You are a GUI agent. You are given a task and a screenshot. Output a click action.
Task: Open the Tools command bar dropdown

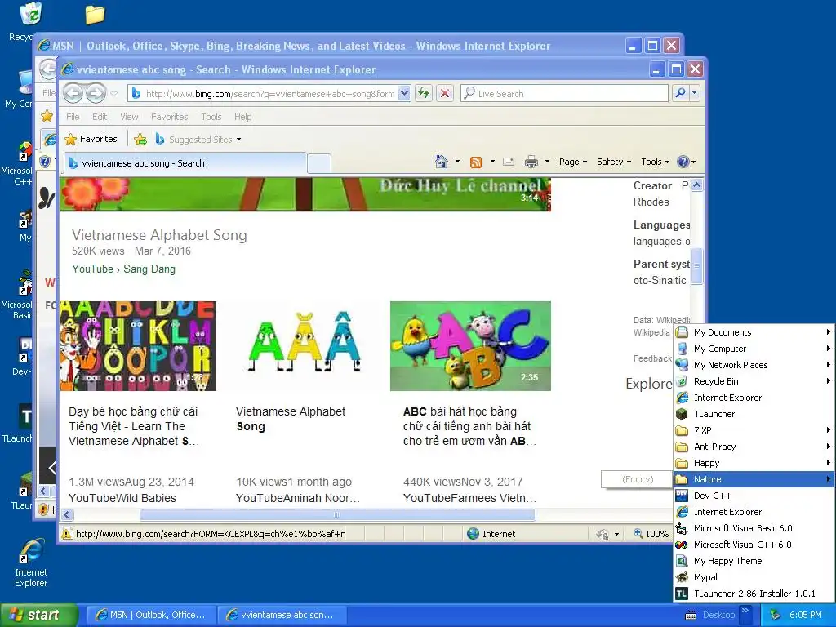tap(655, 162)
